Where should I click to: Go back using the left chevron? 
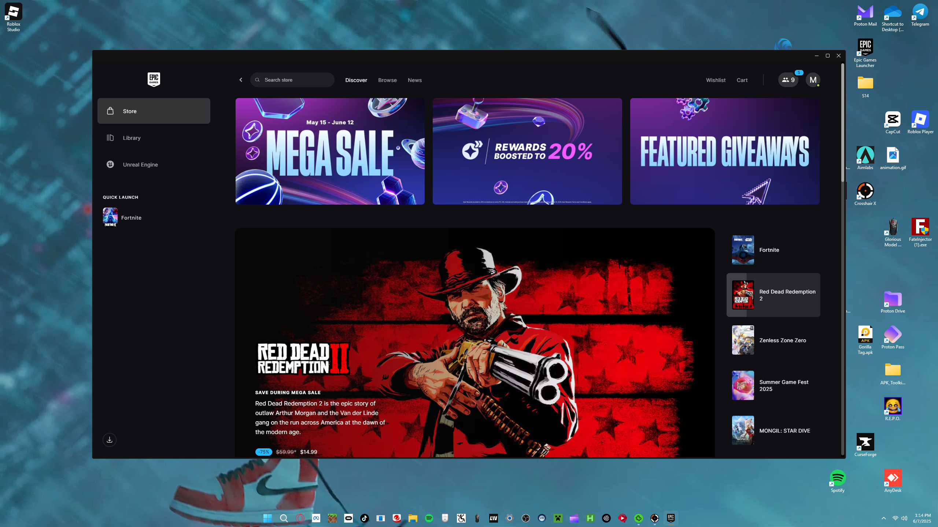click(x=241, y=80)
